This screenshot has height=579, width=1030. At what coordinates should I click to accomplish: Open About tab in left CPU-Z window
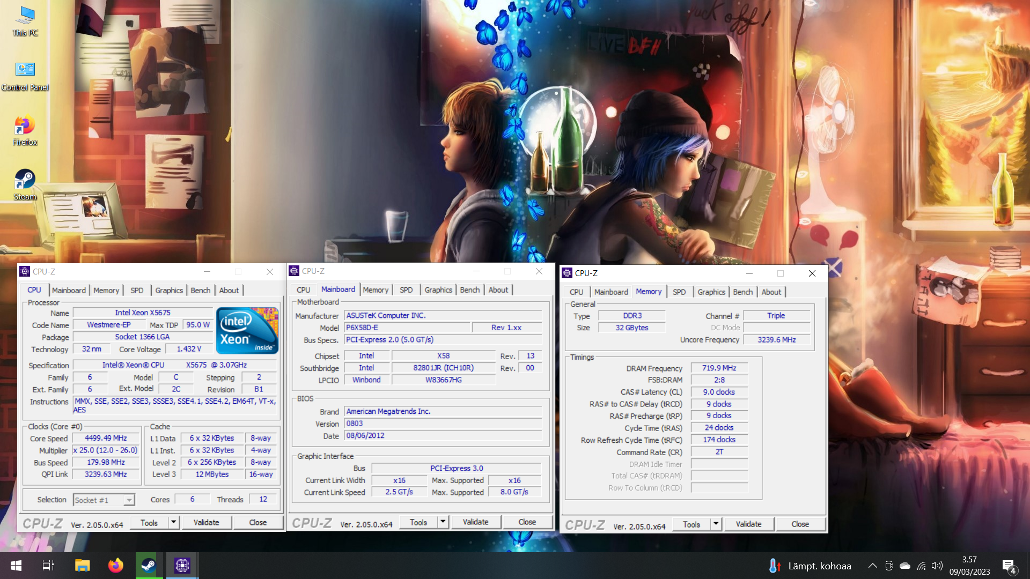pyautogui.click(x=229, y=290)
